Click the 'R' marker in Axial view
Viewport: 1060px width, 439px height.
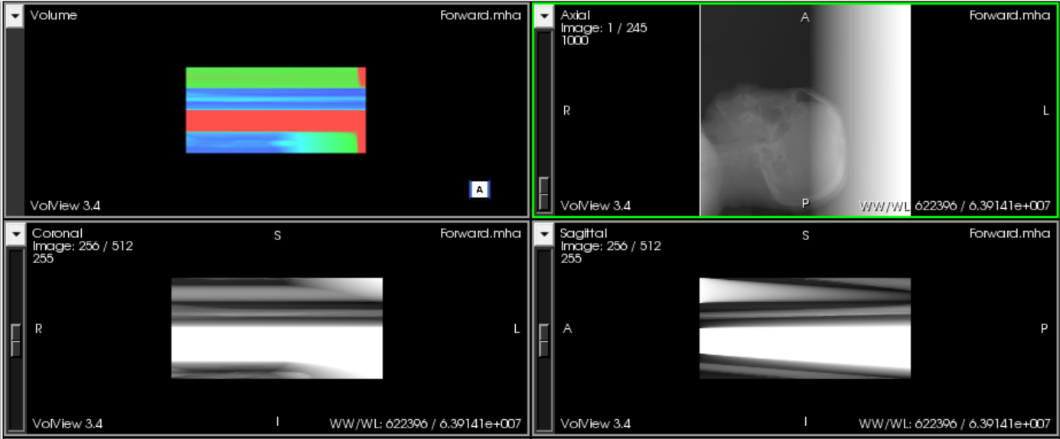566,111
